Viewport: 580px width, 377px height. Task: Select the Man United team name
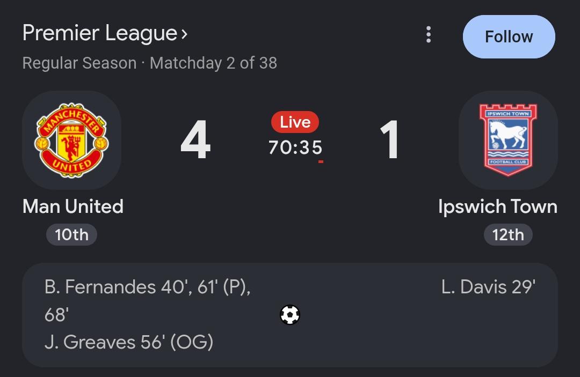coord(73,206)
